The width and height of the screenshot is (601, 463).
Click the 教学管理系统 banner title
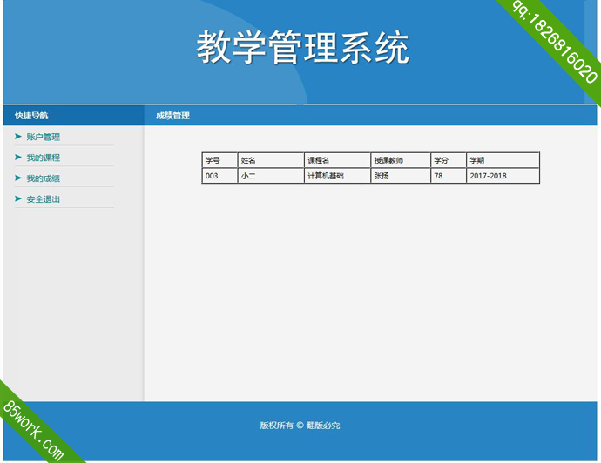(x=301, y=48)
